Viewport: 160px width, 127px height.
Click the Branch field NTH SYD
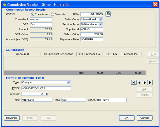(112, 100)
